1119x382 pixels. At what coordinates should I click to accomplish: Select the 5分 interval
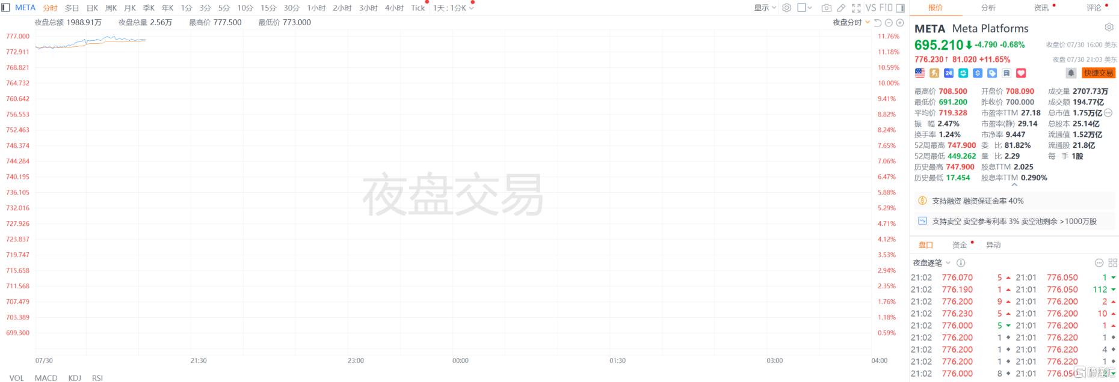point(224,8)
